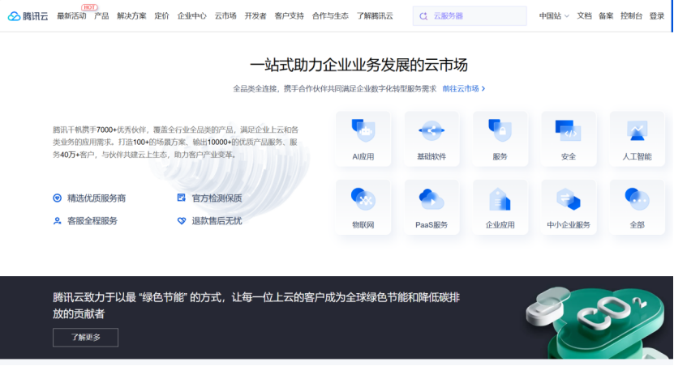The width and height of the screenshot is (674, 366).
Task: Click the 前往云市场 link
Action: click(463, 89)
